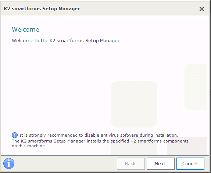Image resolution: width=211 pixels, height=173 pixels.
Task: Proceed with the Next button
Action: (x=160, y=163)
